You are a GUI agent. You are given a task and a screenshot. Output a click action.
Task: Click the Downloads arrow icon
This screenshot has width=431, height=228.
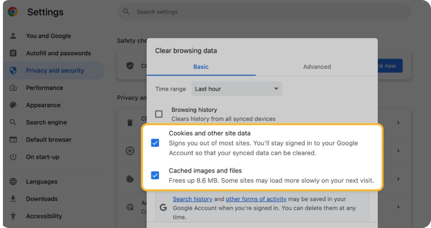pos(13,199)
